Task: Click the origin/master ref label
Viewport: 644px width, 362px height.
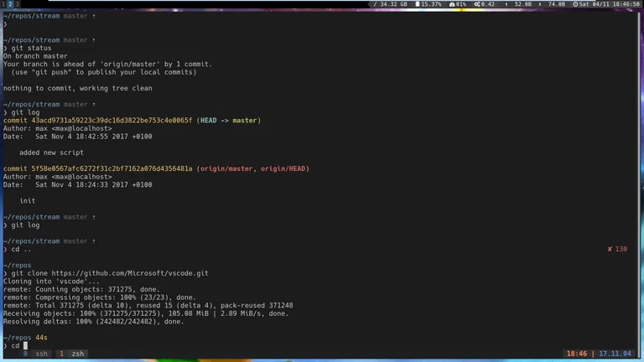Action: (226, 168)
